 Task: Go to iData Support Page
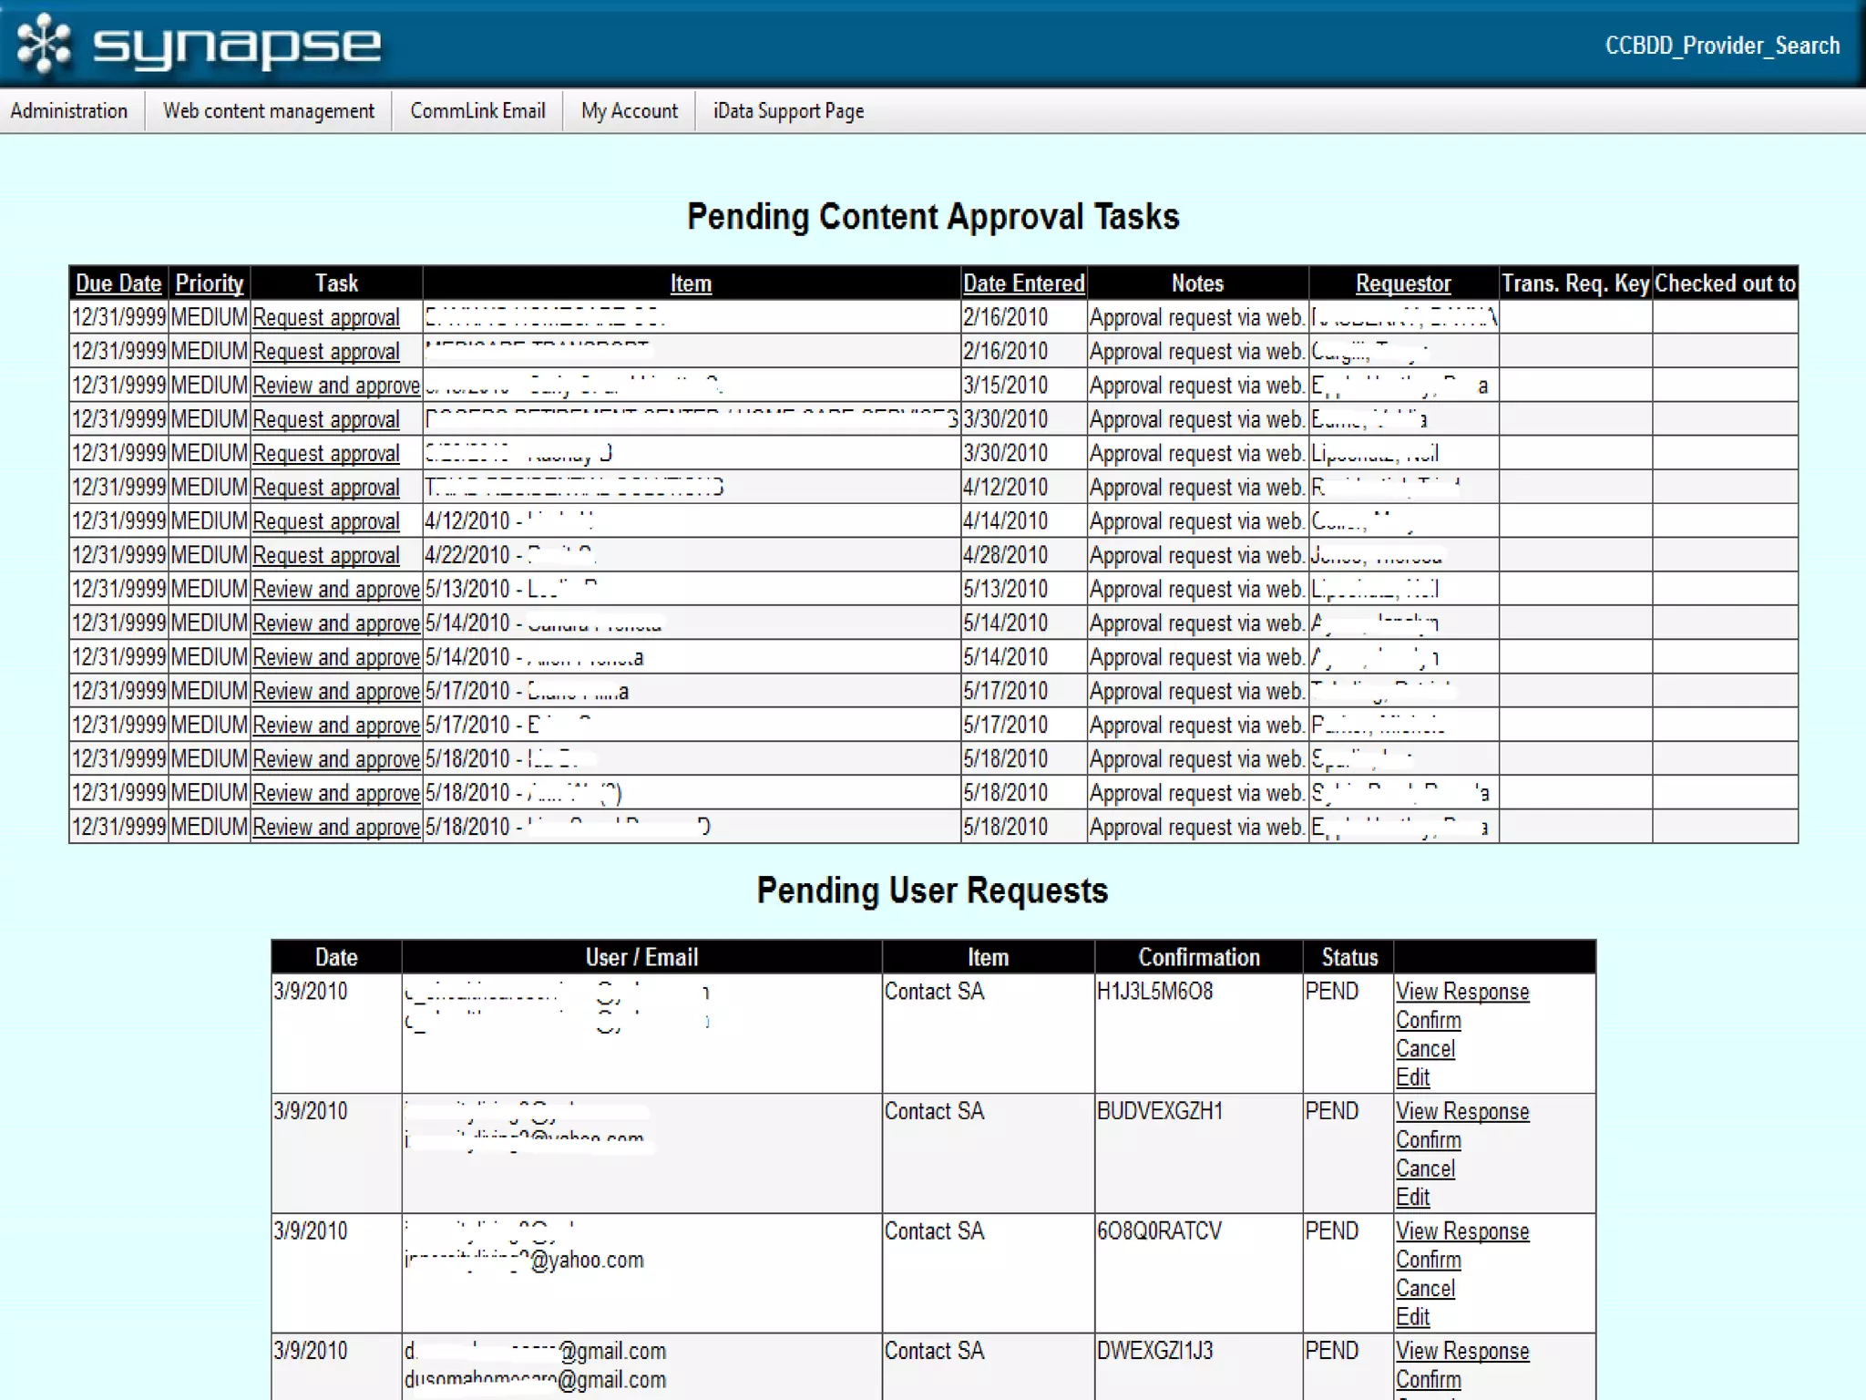tap(788, 111)
